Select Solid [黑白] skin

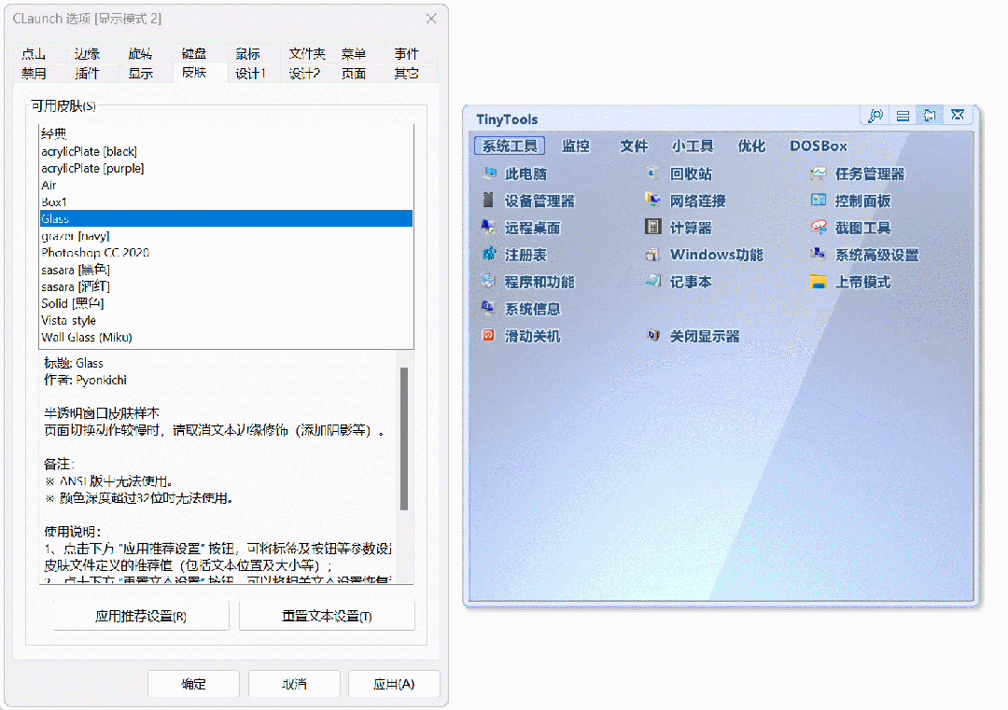coord(226,303)
